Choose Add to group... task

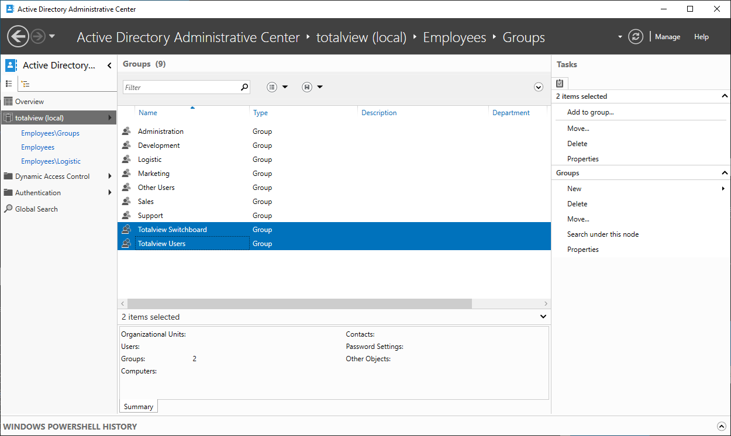(x=591, y=112)
